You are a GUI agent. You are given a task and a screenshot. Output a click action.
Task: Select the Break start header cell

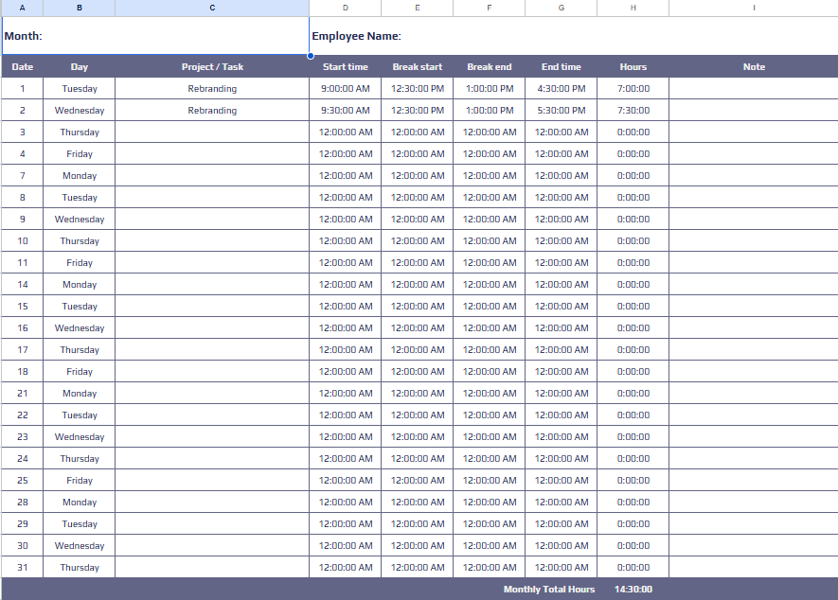[x=417, y=67]
